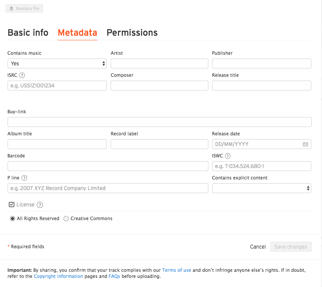Image resolution: width=322 pixels, height=287 pixels.
Task: Open the Terms of use link
Action: click(x=176, y=270)
